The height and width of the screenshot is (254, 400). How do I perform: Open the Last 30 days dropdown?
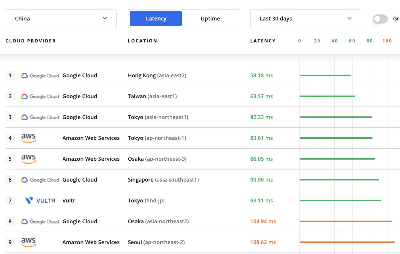coord(306,19)
